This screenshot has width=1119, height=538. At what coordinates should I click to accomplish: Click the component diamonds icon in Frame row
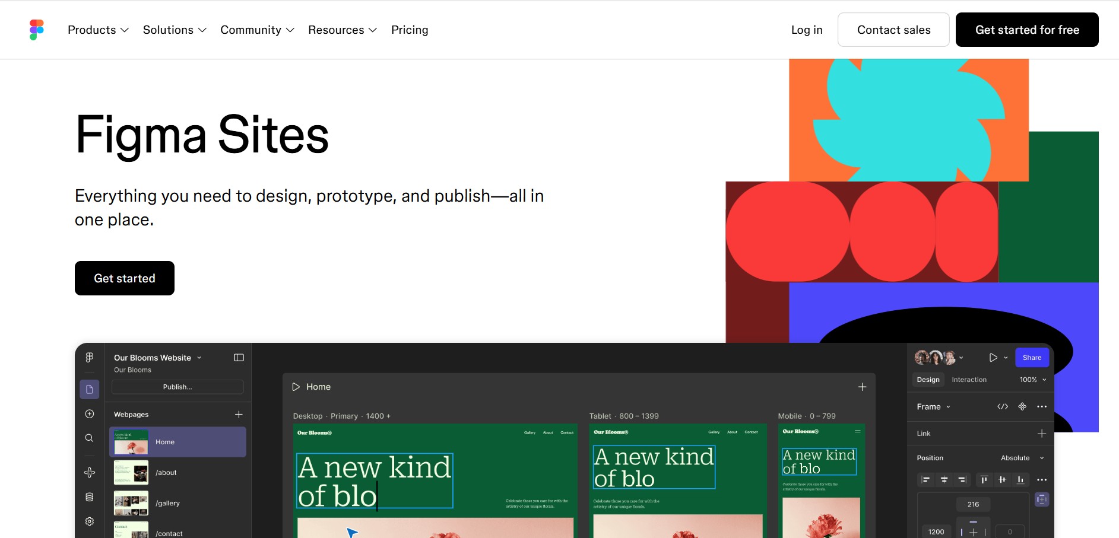tap(1022, 407)
